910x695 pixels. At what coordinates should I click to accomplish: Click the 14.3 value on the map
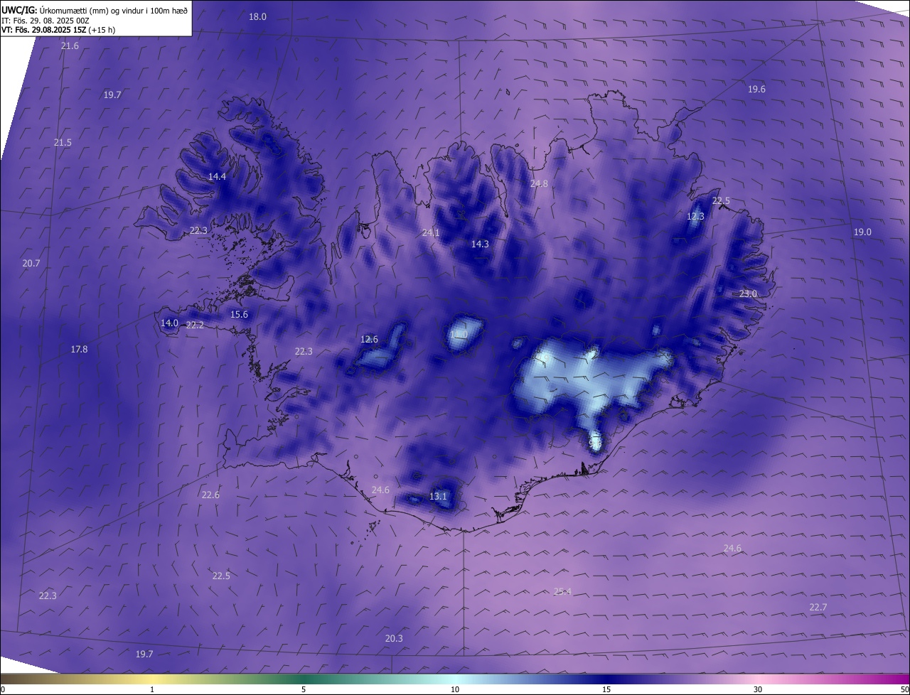480,244
